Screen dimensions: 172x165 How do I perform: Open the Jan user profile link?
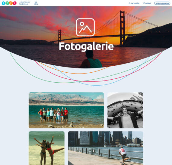(135, 3)
